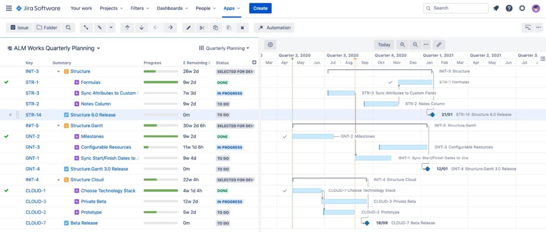Click the Automation button

point(274,27)
